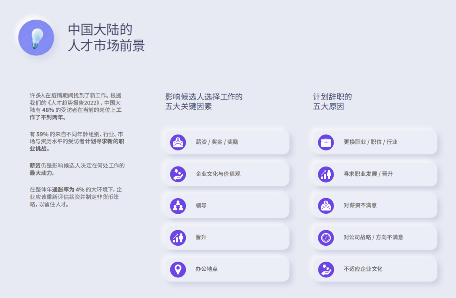Select the money envelope icon beside 薪资/奖金/奖励
The width and height of the screenshot is (456, 298).
tap(178, 142)
